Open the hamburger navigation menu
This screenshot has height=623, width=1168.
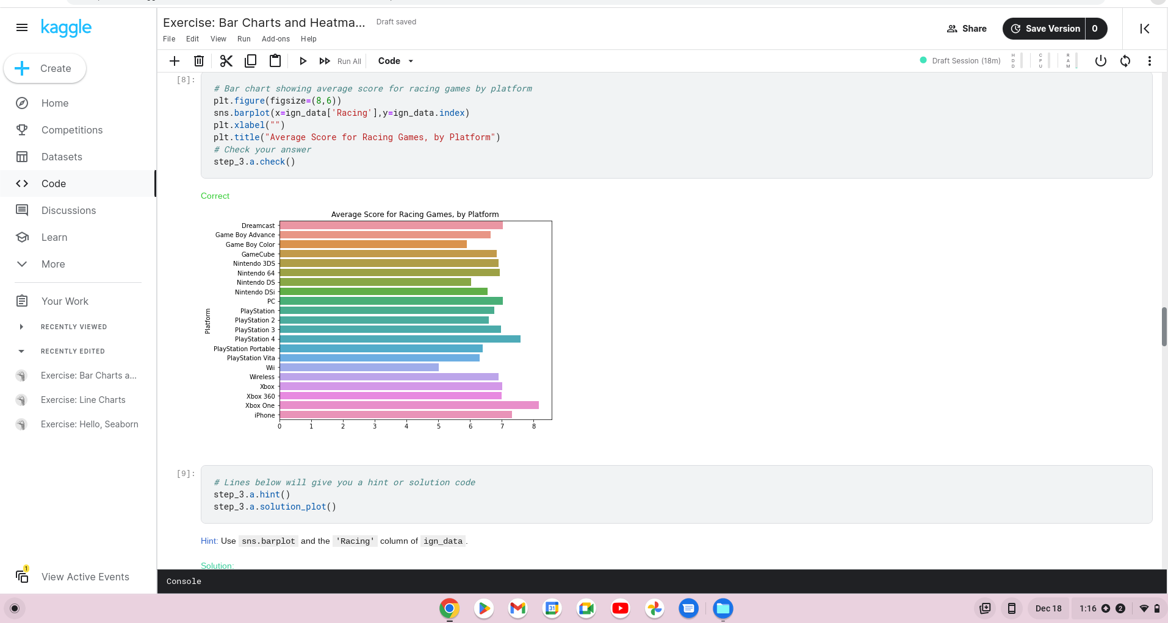(22, 27)
